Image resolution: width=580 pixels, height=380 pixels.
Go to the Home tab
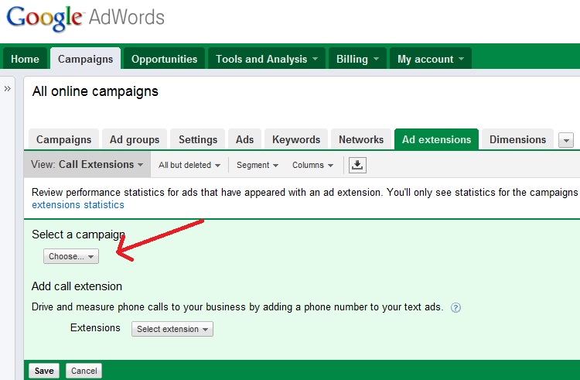pos(25,59)
